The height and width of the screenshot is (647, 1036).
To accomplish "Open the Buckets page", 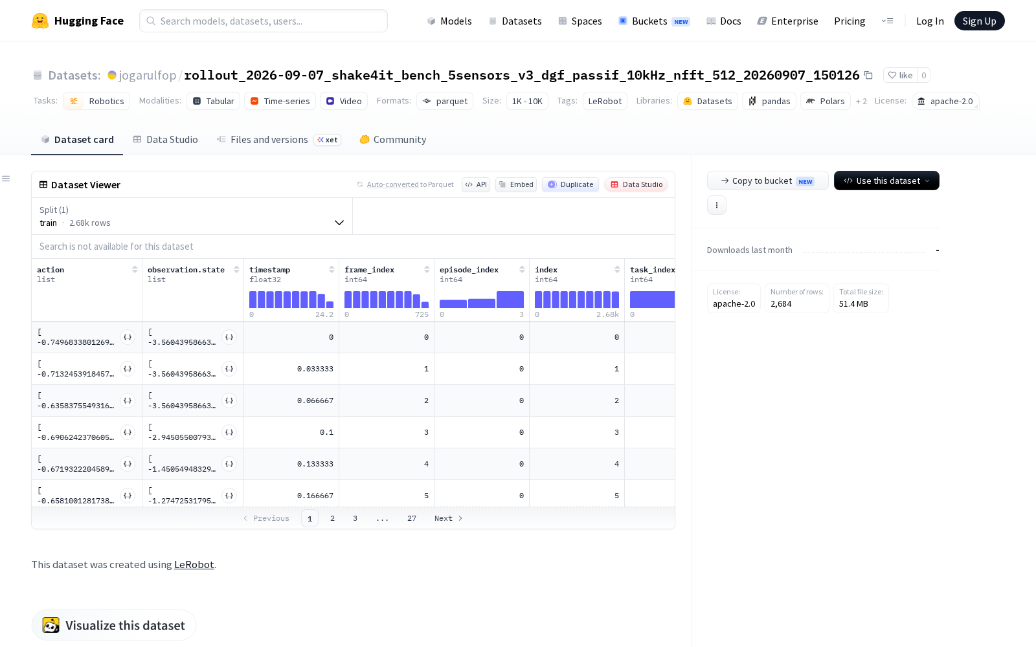I will [x=654, y=21].
